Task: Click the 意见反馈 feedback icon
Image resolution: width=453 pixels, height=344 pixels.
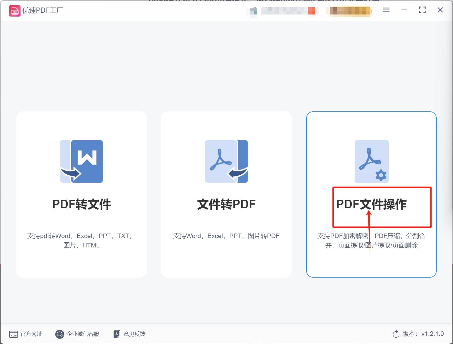Action: 117,334
